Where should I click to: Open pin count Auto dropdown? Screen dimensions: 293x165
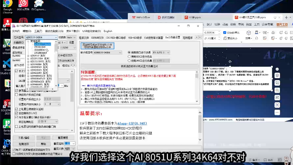pos(72,37)
